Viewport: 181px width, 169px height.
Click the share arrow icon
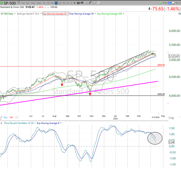[98, 3]
